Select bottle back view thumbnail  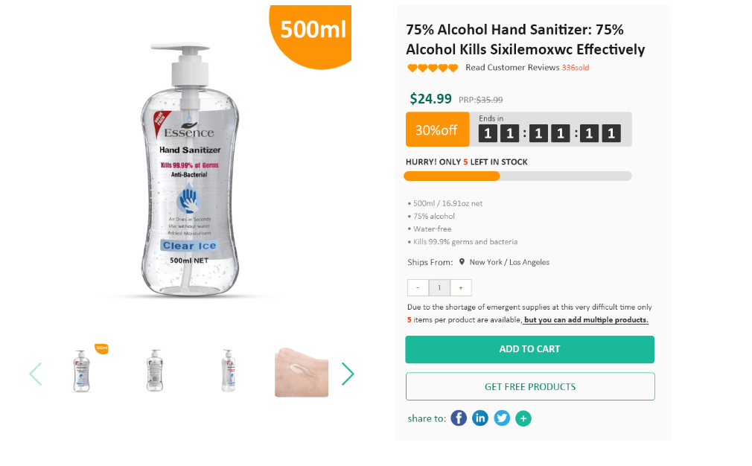coord(155,371)
